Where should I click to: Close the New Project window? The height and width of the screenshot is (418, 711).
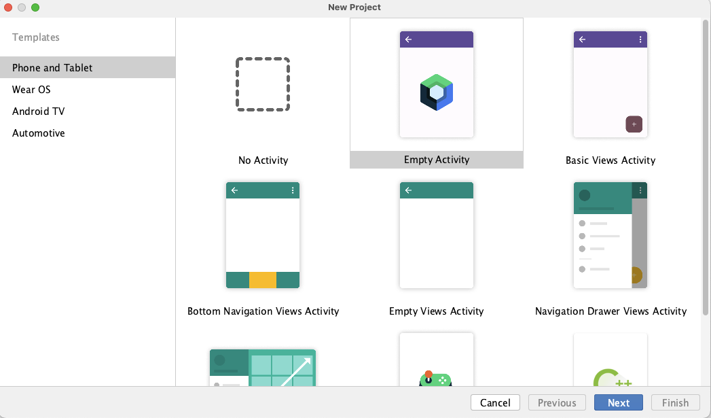pos(7,7)
